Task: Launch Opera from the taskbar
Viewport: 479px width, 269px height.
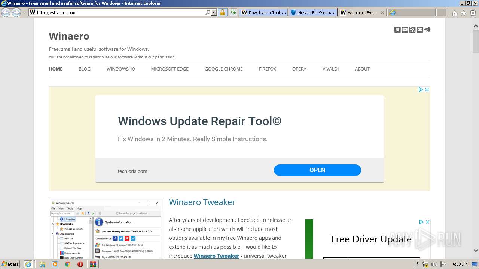Action: coord(80,264)
